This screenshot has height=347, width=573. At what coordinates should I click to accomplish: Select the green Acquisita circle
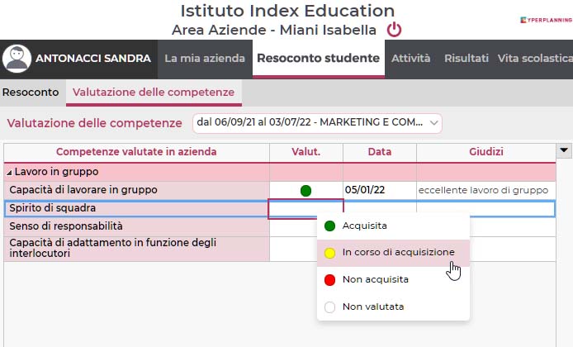pos(329,226)
